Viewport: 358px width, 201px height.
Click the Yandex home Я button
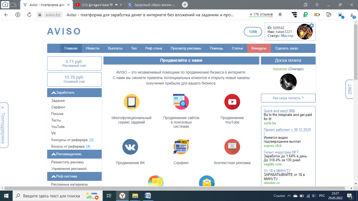(x=18, y=15)
